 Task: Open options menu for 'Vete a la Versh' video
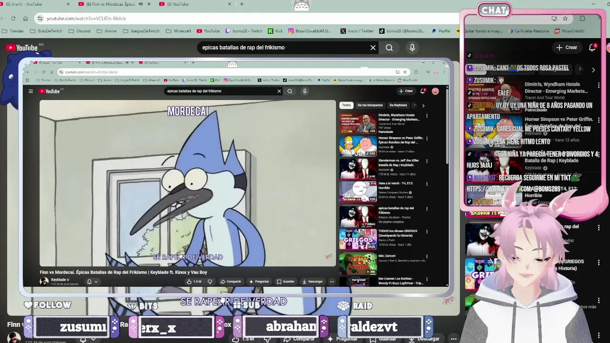point(427,184)
